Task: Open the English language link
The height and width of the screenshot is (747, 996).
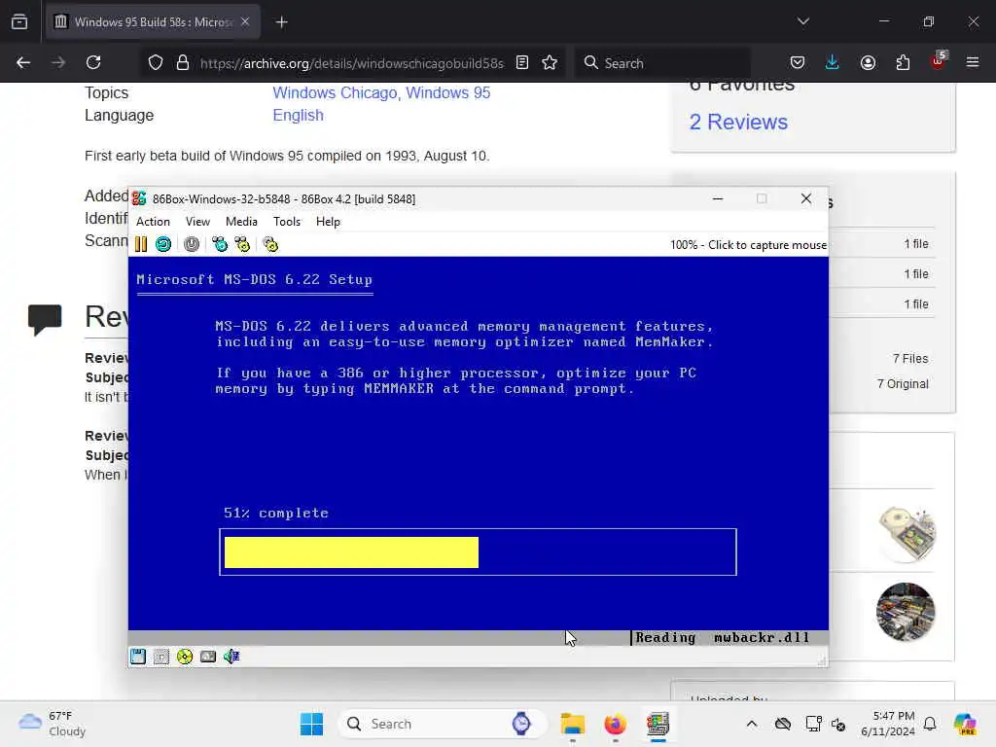Action: click(298, 116)
